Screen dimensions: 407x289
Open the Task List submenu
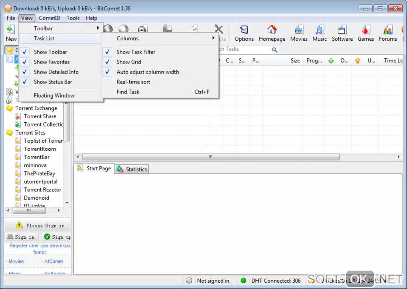click(60, 38)
